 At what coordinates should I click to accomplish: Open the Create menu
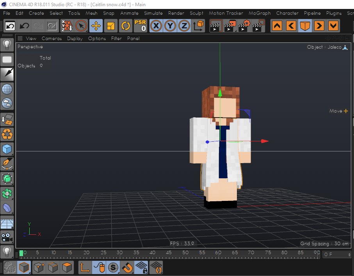36,13
